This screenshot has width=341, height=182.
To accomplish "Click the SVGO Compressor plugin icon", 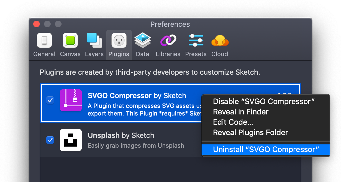I will click(71, 100).
